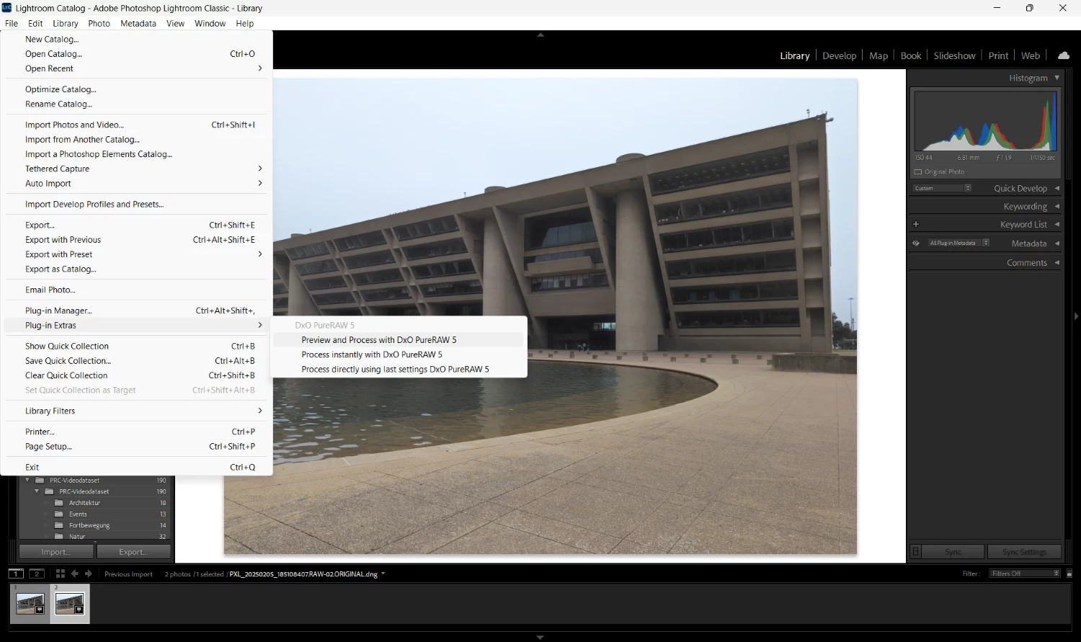
Task: Click the secondary window '2' icon in filmstrip
Action: tap(37, 574)
